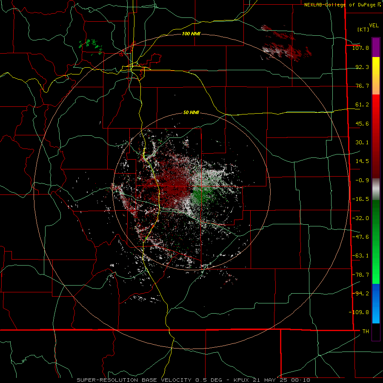Click the -0.9 velocity scale value
383x383 pixels.
point(362,180)
